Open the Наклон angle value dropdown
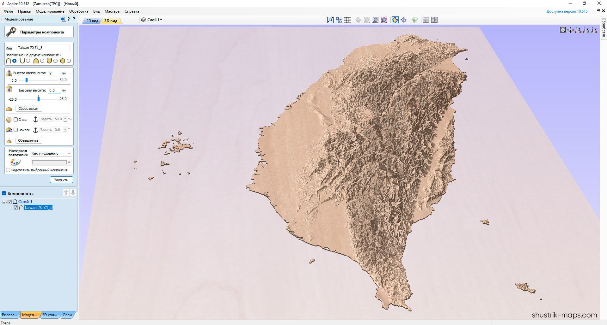 (x=65, y=130)
